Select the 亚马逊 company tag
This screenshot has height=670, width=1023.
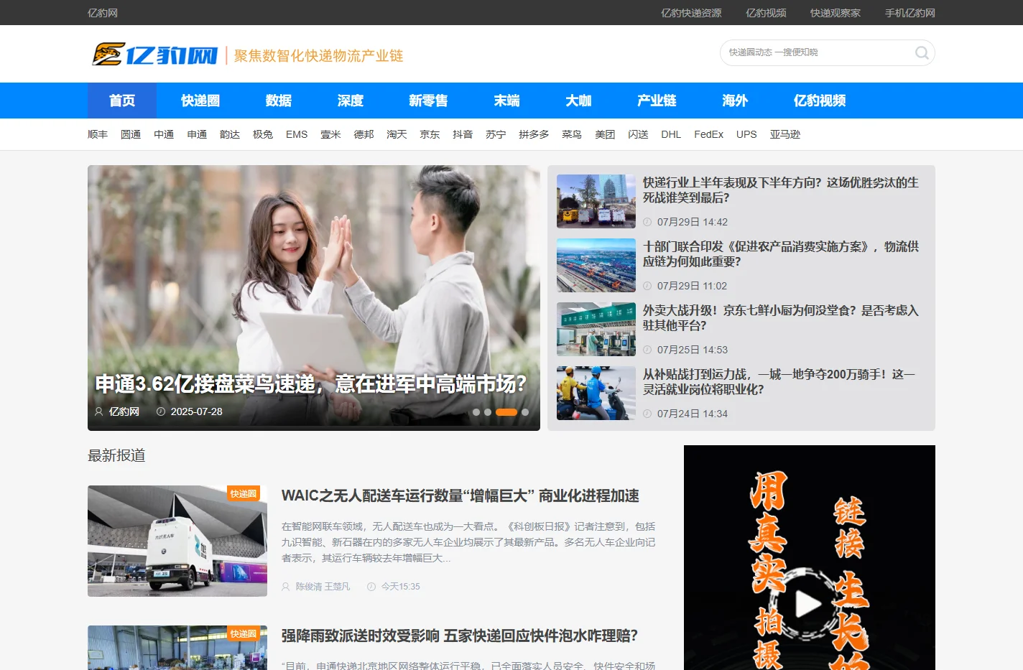[x=785, y=134]
